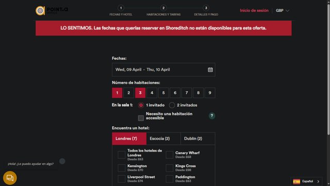Tick the Canary Wharf hotel checkbox
Screen dimensions: 330x186
pyautogui.click(x=170, y=155)
